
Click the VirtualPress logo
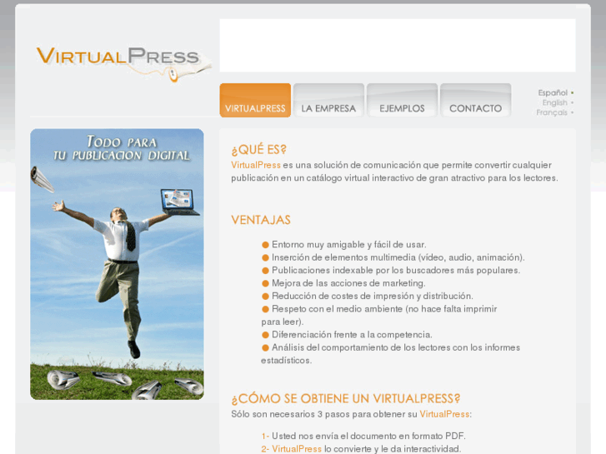(123, 63)
